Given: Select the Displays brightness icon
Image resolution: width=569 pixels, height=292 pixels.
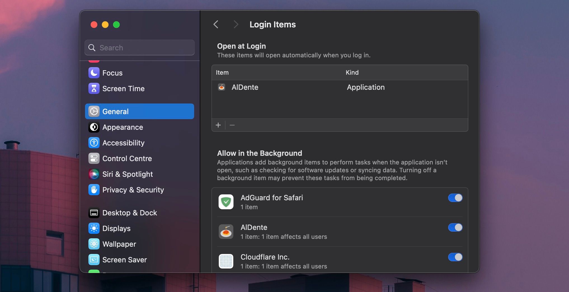Looking at the screenshot, I should pos(94,228).
